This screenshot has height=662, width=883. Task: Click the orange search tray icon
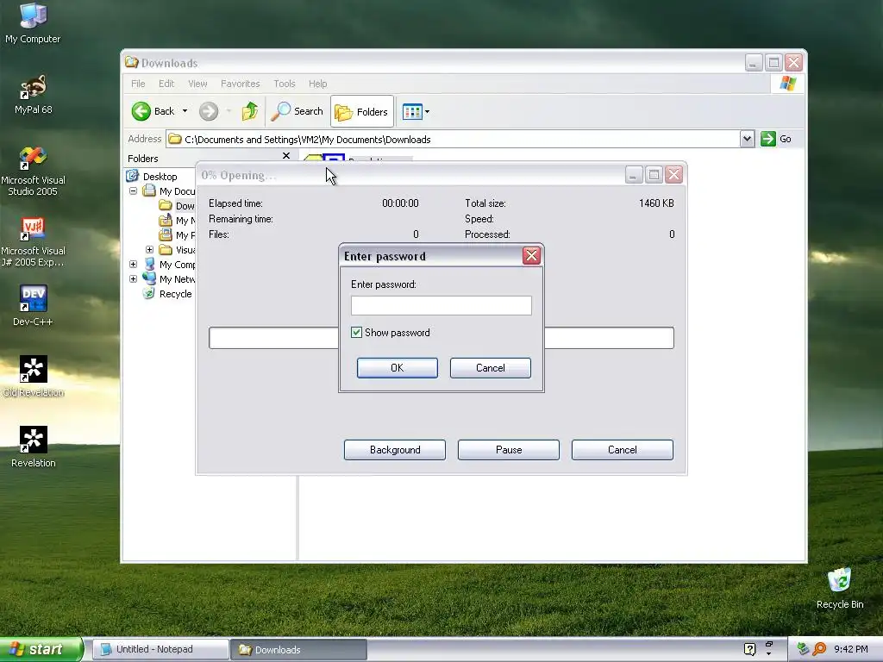pyautogui.click(x=819, y=649)
